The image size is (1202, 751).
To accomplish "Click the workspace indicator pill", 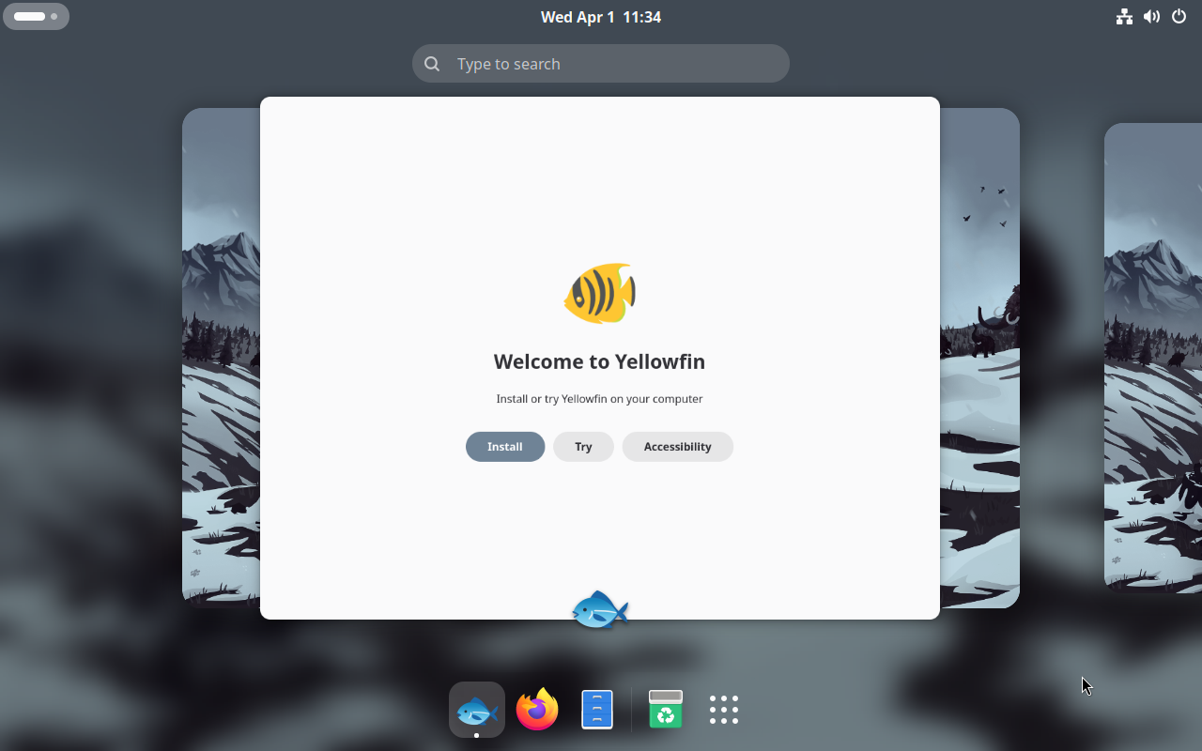I will [36, 17].
